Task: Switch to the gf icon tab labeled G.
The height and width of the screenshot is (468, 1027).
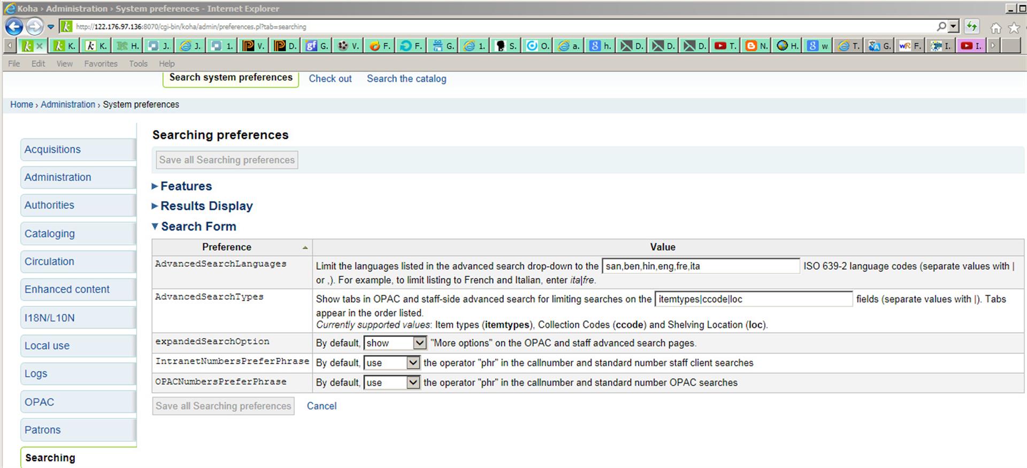Action: coord(317,46)
